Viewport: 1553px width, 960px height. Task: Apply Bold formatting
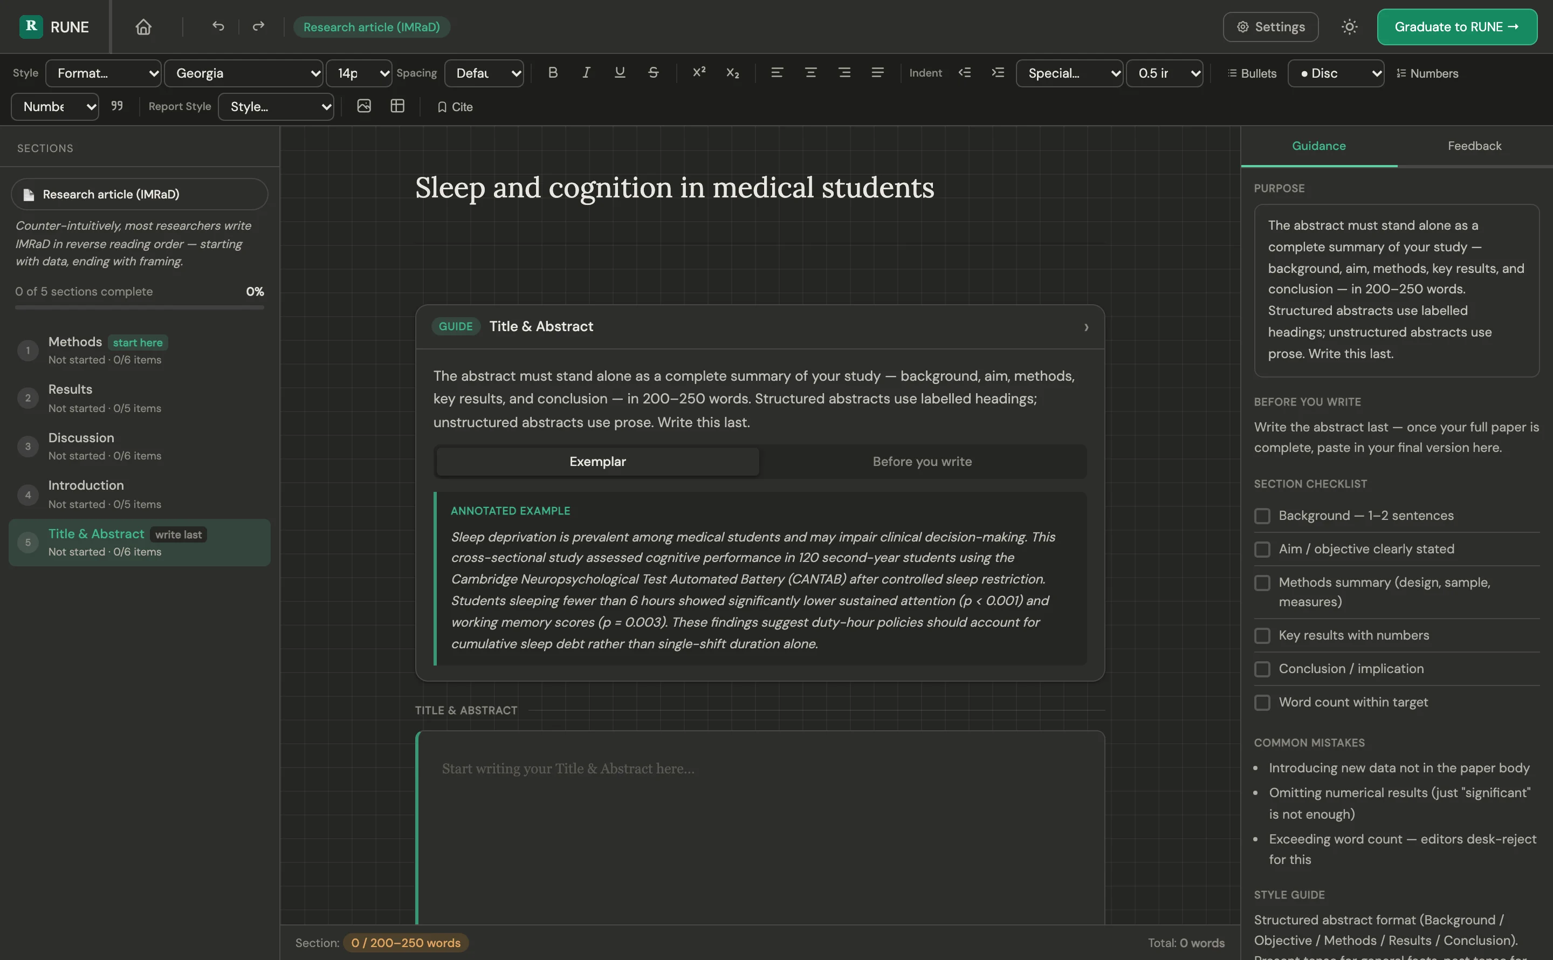tap(553, 73)
